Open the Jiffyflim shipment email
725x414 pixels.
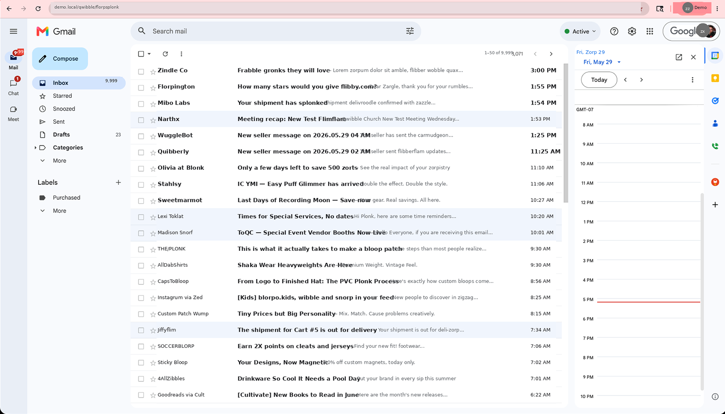coord(346,330)
